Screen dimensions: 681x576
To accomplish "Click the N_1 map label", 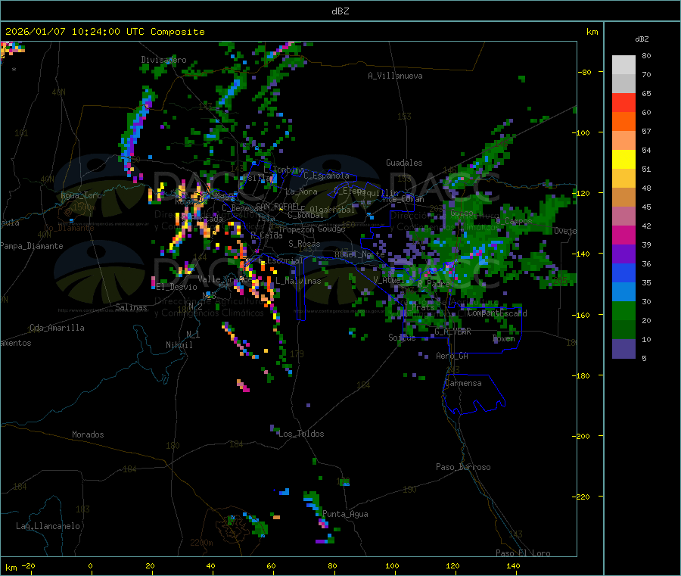I will 193,335.
